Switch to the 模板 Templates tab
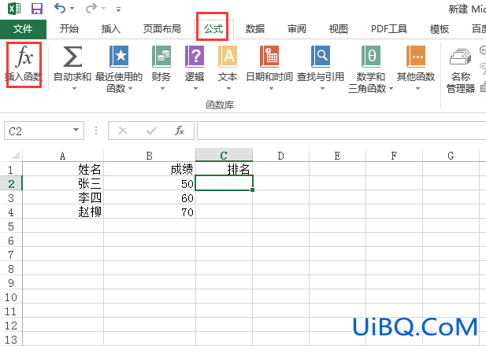Screen dimensions: 486x346 440,29
